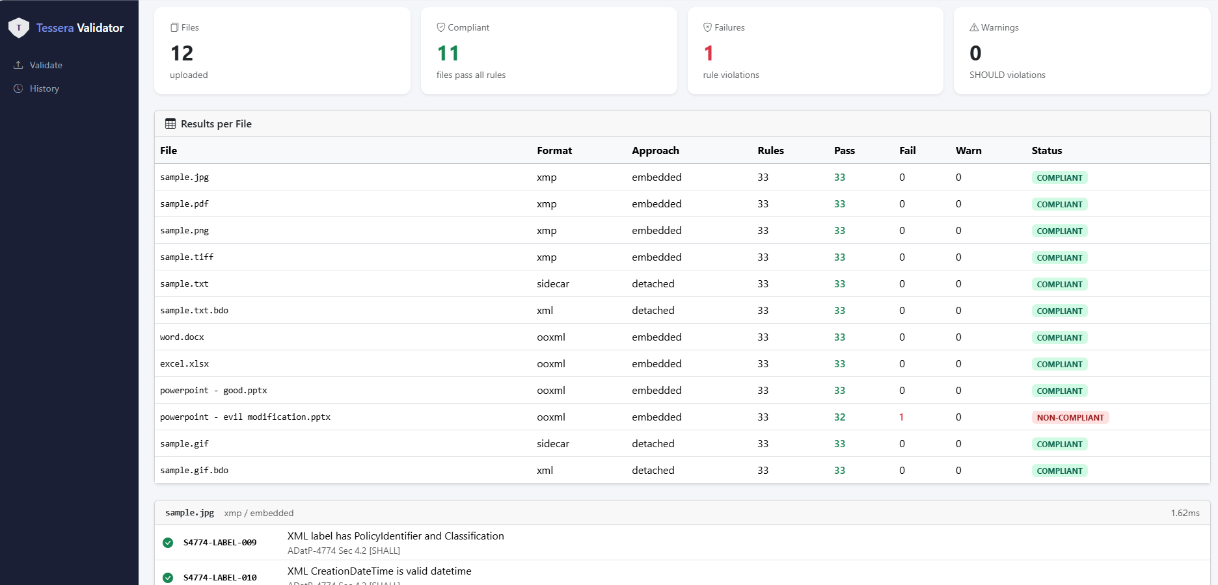Select the sample.gif file name

185,443
